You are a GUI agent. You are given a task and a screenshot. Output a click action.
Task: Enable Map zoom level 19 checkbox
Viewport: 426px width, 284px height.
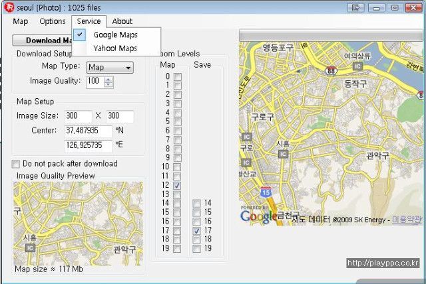pos(177,249)
